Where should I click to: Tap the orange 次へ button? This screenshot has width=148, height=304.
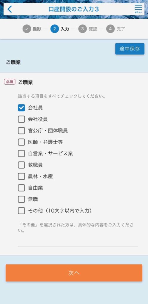coord(74,273)
